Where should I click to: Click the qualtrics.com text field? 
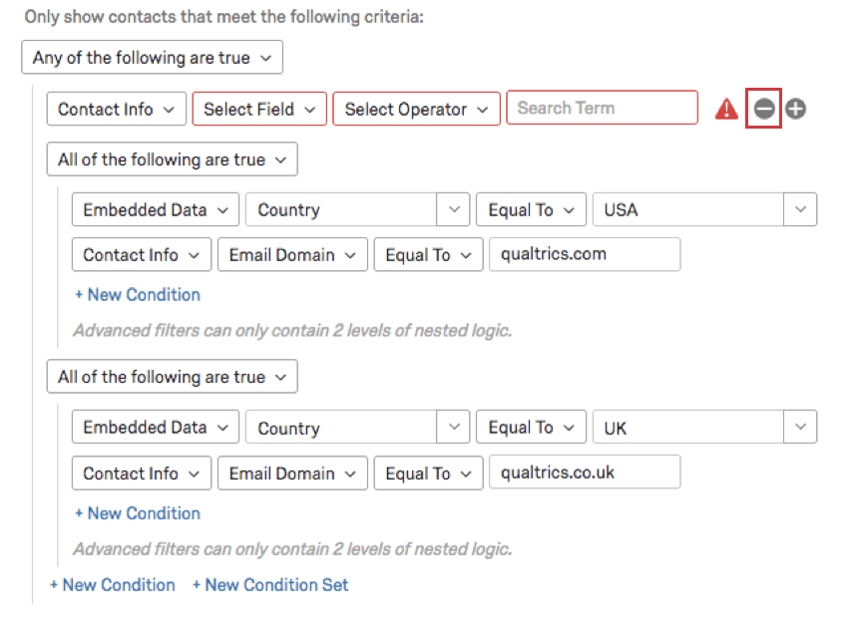[584, 254]
